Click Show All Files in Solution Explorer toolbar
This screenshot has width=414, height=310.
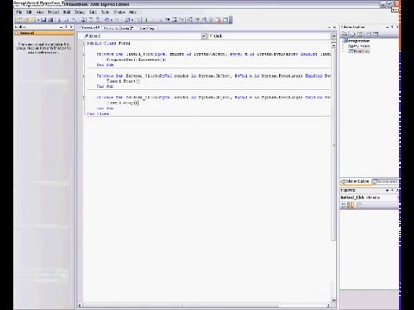point(353,34)
